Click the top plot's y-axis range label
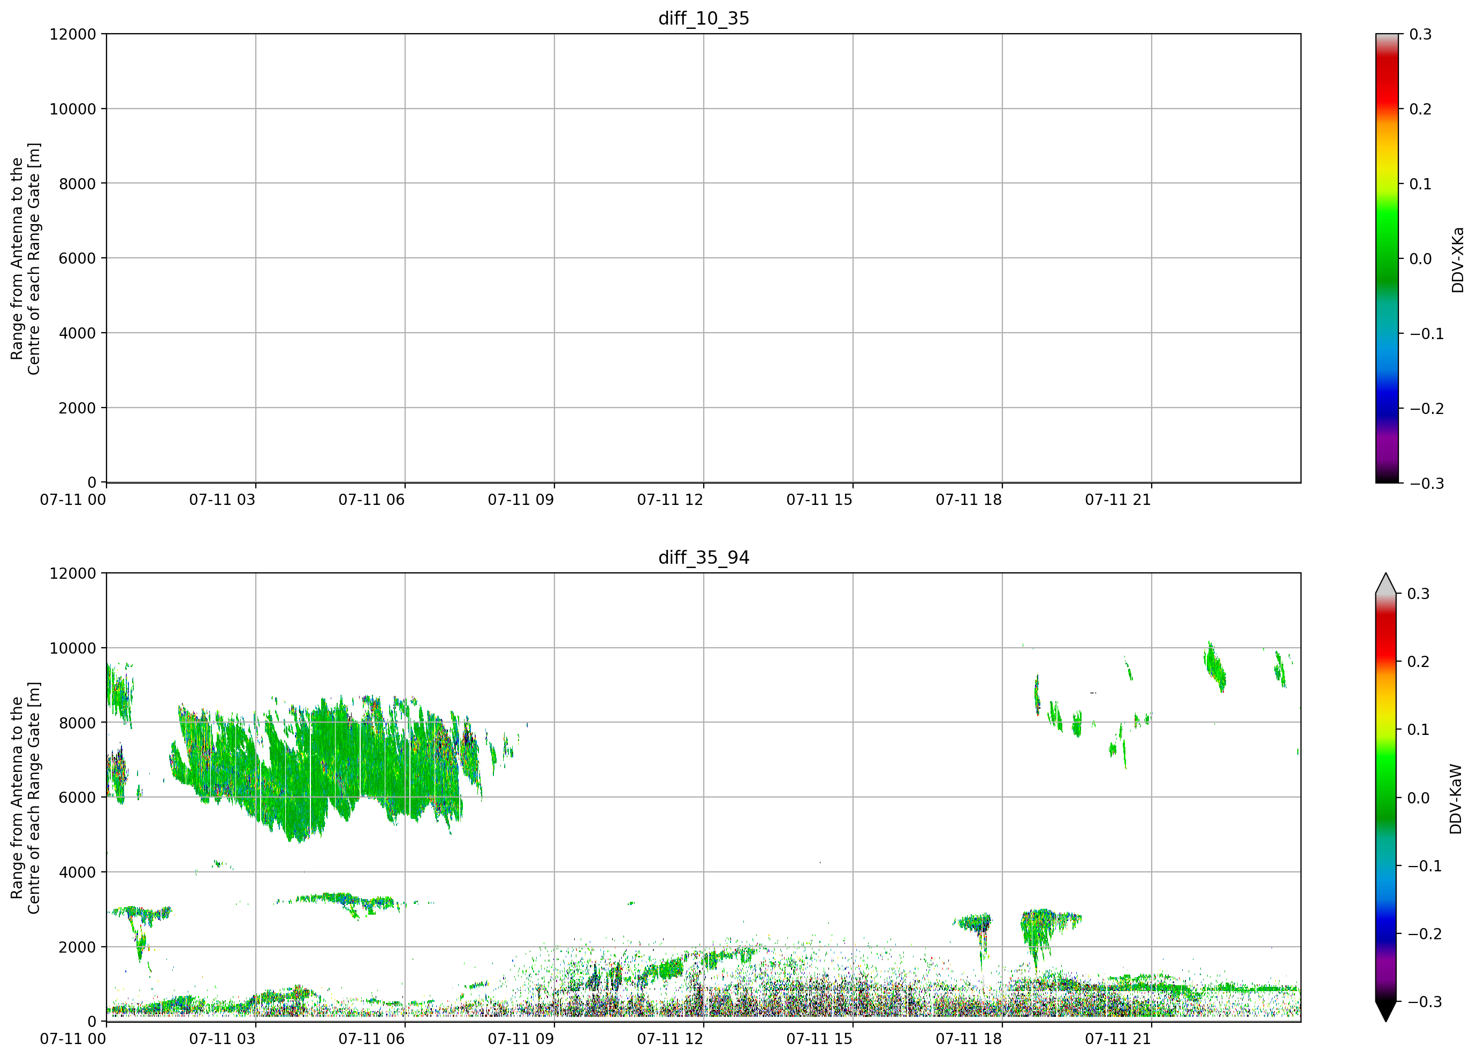This screenshot has height=1058, width=1476. click(25, 258)
